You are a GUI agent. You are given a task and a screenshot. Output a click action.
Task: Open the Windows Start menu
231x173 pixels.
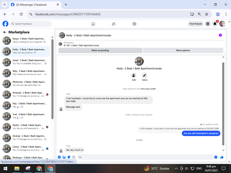pos(6,168)
